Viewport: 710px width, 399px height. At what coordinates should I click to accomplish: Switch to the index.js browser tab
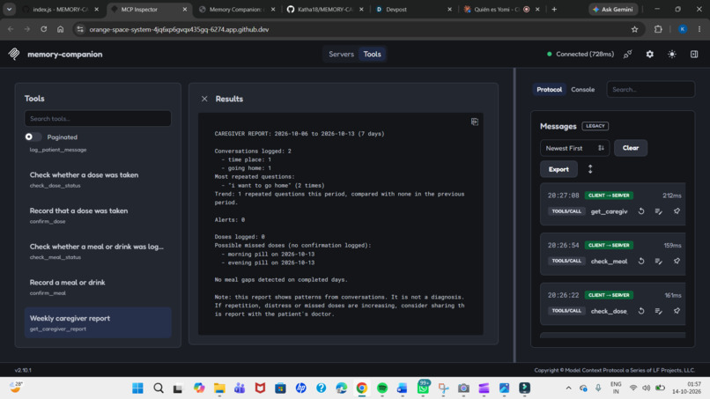pyautogui.click(x=60, y=9)
